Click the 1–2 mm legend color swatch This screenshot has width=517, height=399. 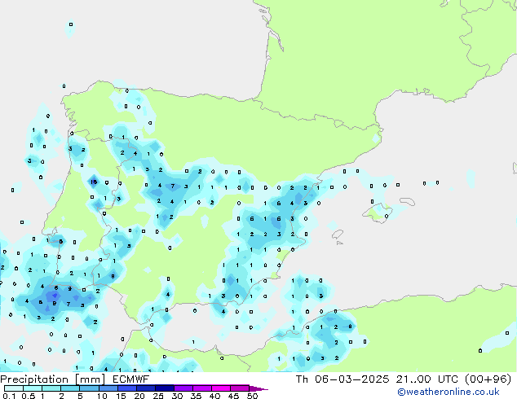51,388
